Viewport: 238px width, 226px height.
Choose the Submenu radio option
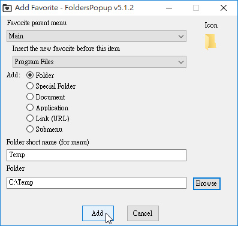point(30,129)
